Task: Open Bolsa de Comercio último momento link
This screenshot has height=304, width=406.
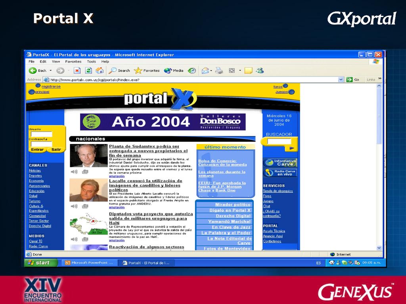Action: pyautogui.click(x=222, y=163)
